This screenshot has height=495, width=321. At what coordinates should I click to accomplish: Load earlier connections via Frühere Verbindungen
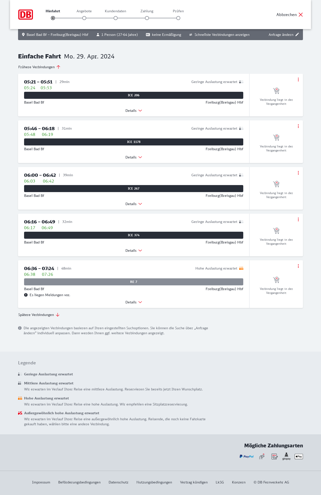pyautogui.click(x=39, y=67)
